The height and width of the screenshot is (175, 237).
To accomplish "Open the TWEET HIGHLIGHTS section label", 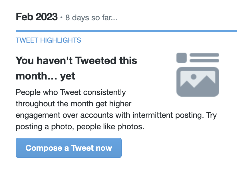I will (48, 40).
